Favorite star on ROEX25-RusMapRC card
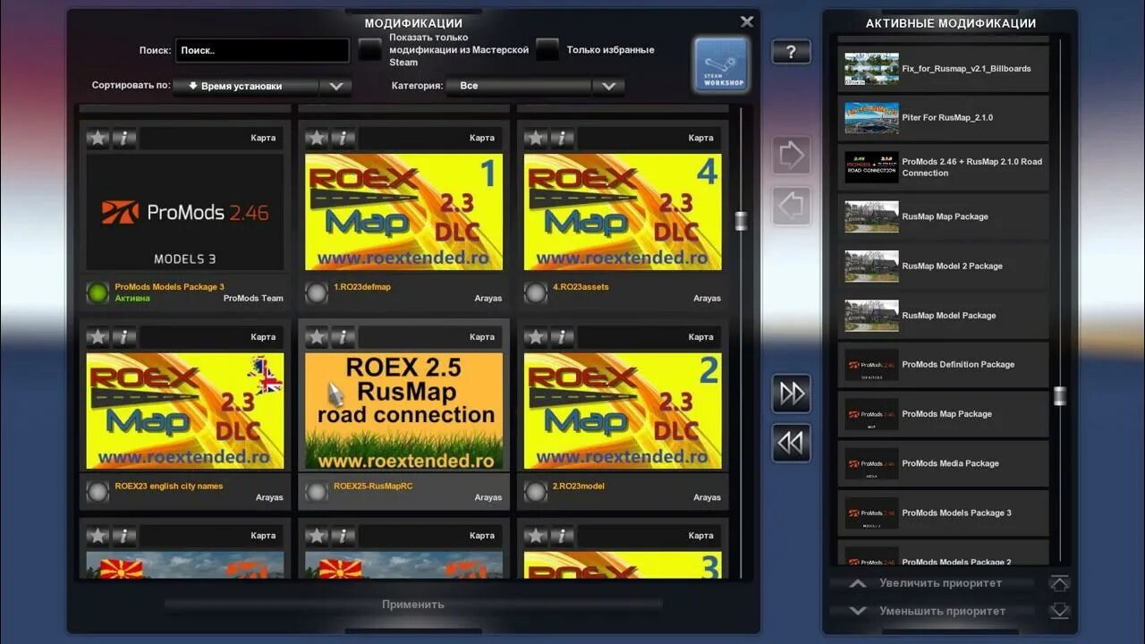 [x=317, y=337]
